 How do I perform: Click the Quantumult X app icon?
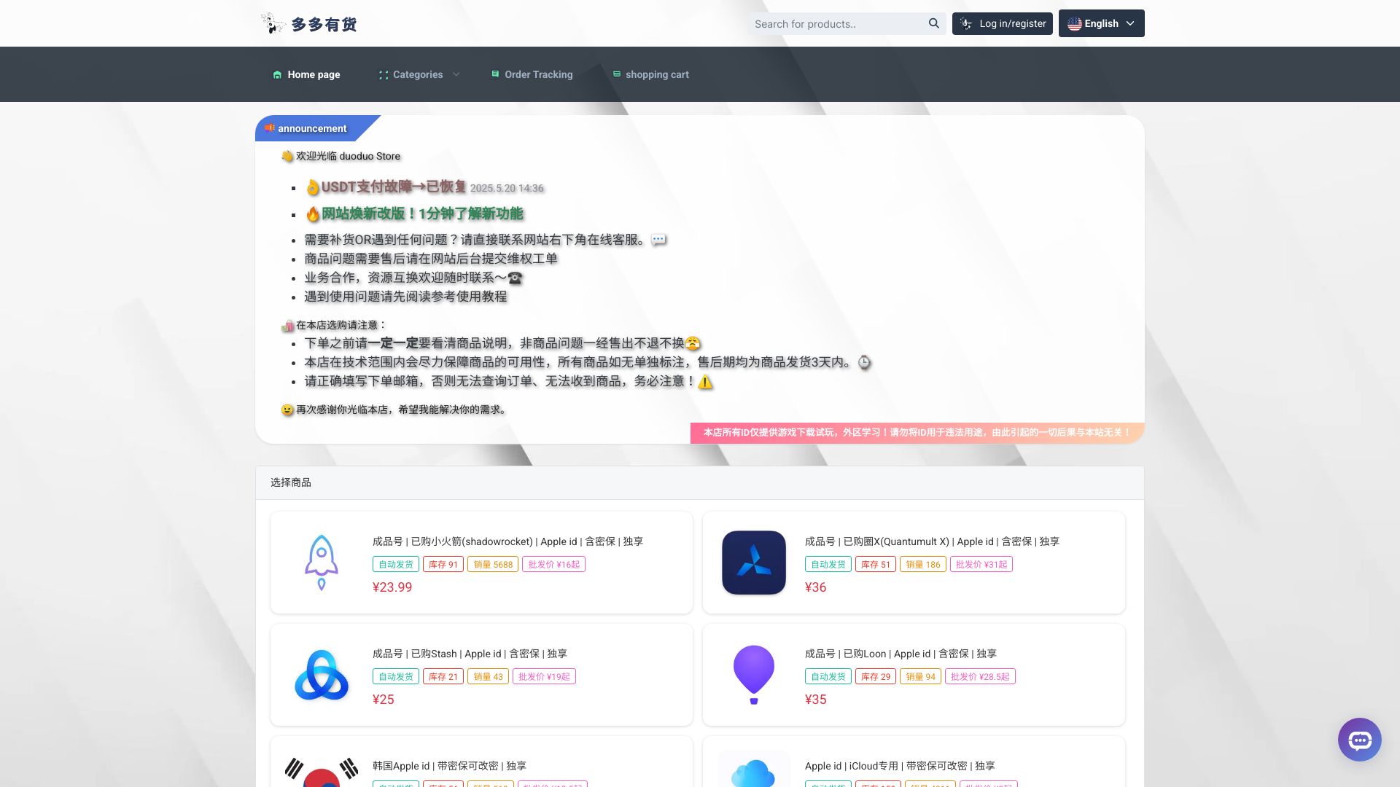[x=754, y=563]
